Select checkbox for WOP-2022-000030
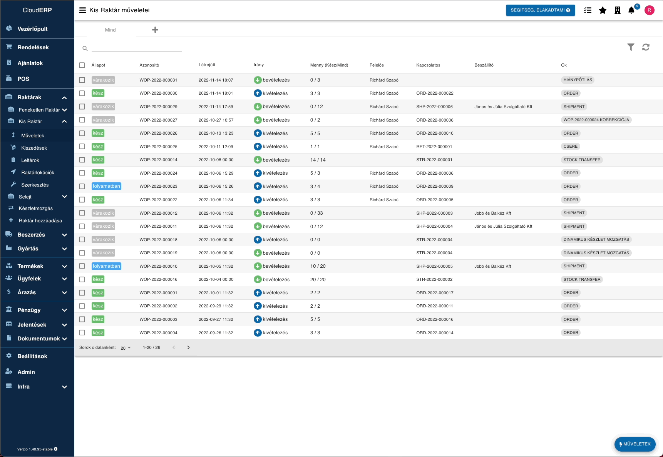 (82, 93)
